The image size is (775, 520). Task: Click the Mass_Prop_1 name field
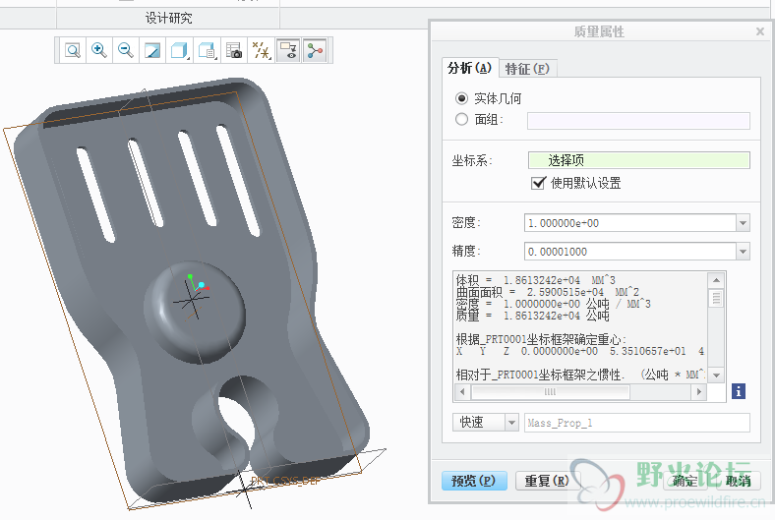tap(637, 423)
